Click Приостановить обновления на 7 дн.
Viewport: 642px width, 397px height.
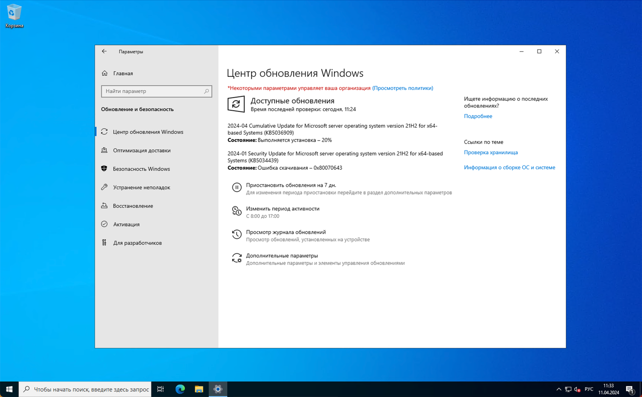[x=291, y=185]
